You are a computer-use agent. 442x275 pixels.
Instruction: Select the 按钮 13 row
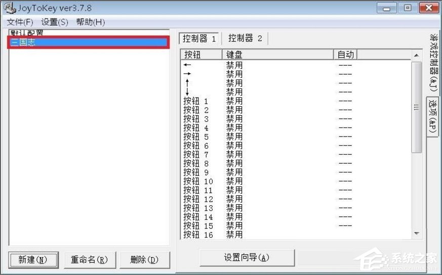(x=296, y=208)
